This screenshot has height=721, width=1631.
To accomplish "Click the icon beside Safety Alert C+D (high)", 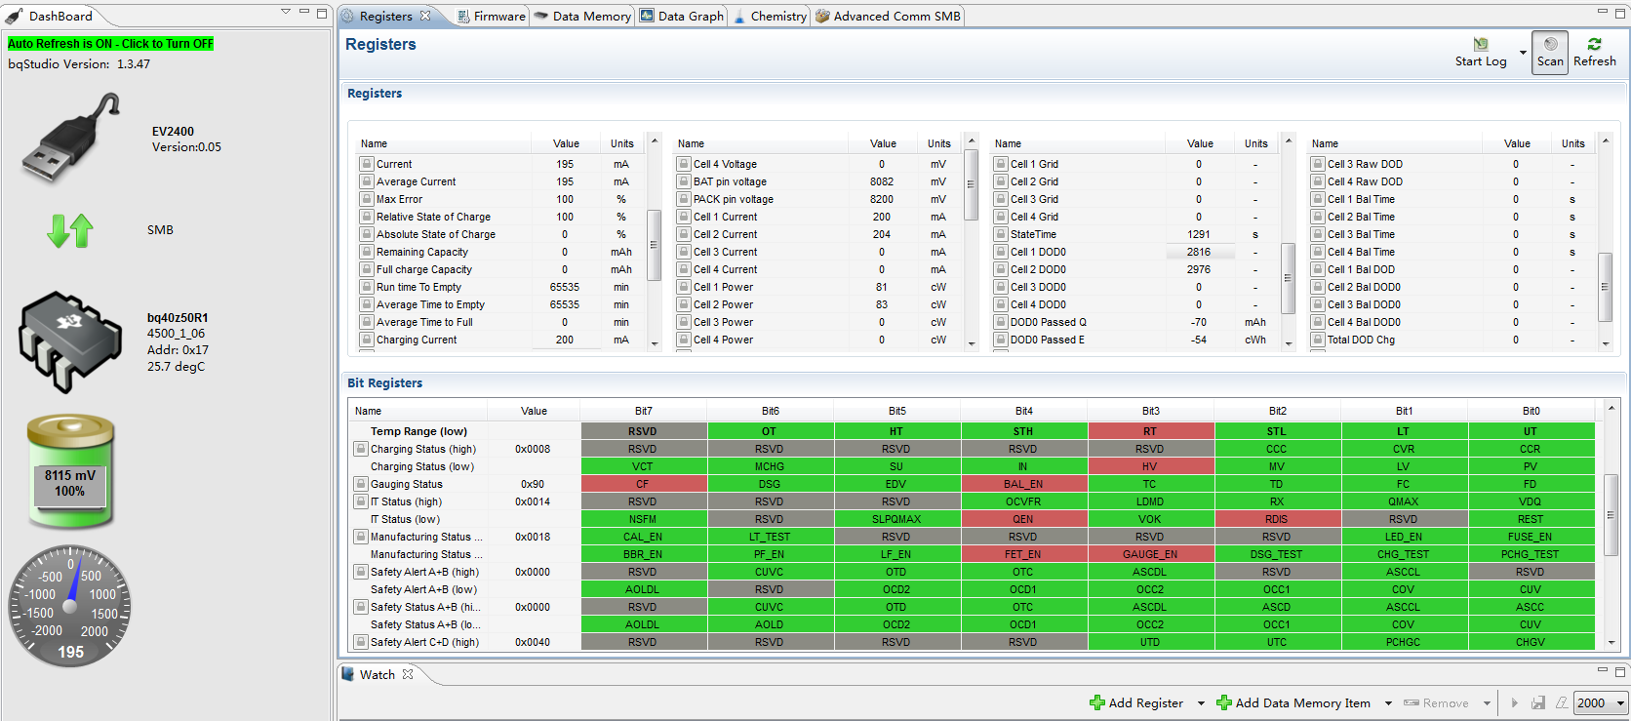I will tap(361, 642).
